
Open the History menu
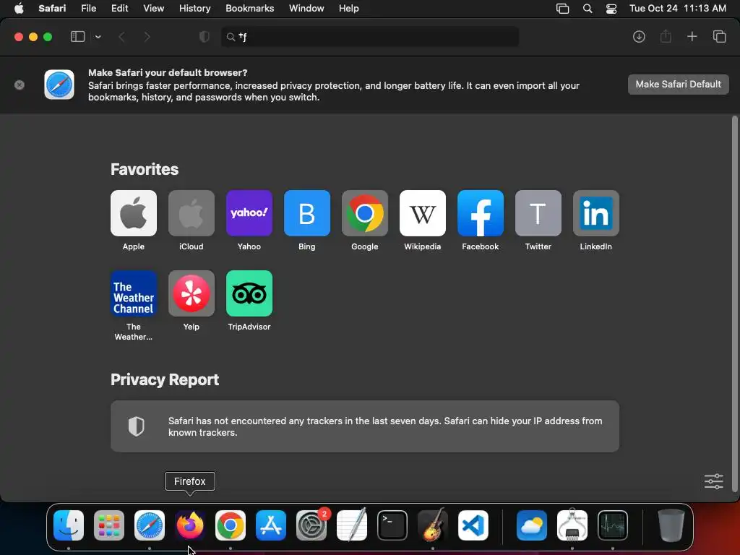coord(194,9)
